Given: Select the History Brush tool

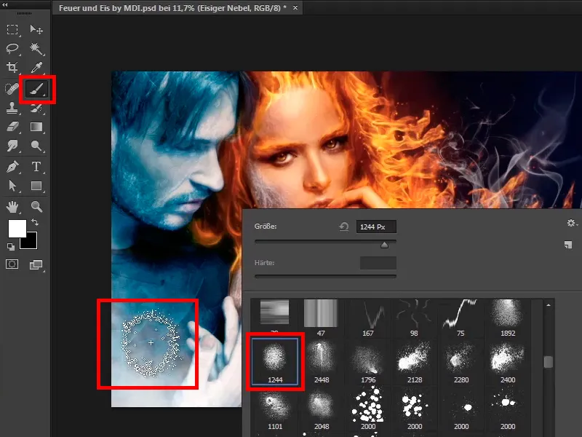Looking at the screenshot, I should coord(36,109).
